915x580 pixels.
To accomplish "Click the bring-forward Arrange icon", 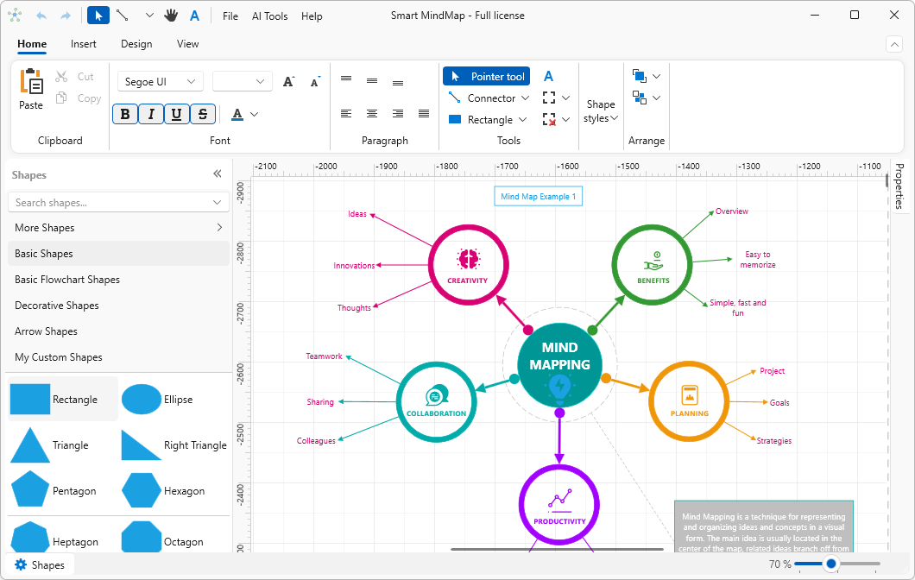I will tap(639, 76).
